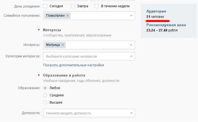Click Показать дополнительные настройки link

pyautogui.click(x=73, y=65)
